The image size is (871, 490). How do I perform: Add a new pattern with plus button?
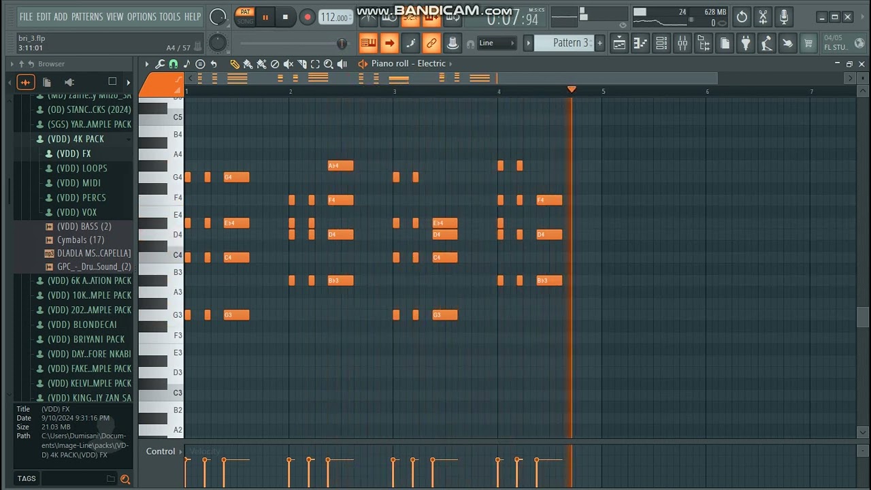(x=599, y=43)
